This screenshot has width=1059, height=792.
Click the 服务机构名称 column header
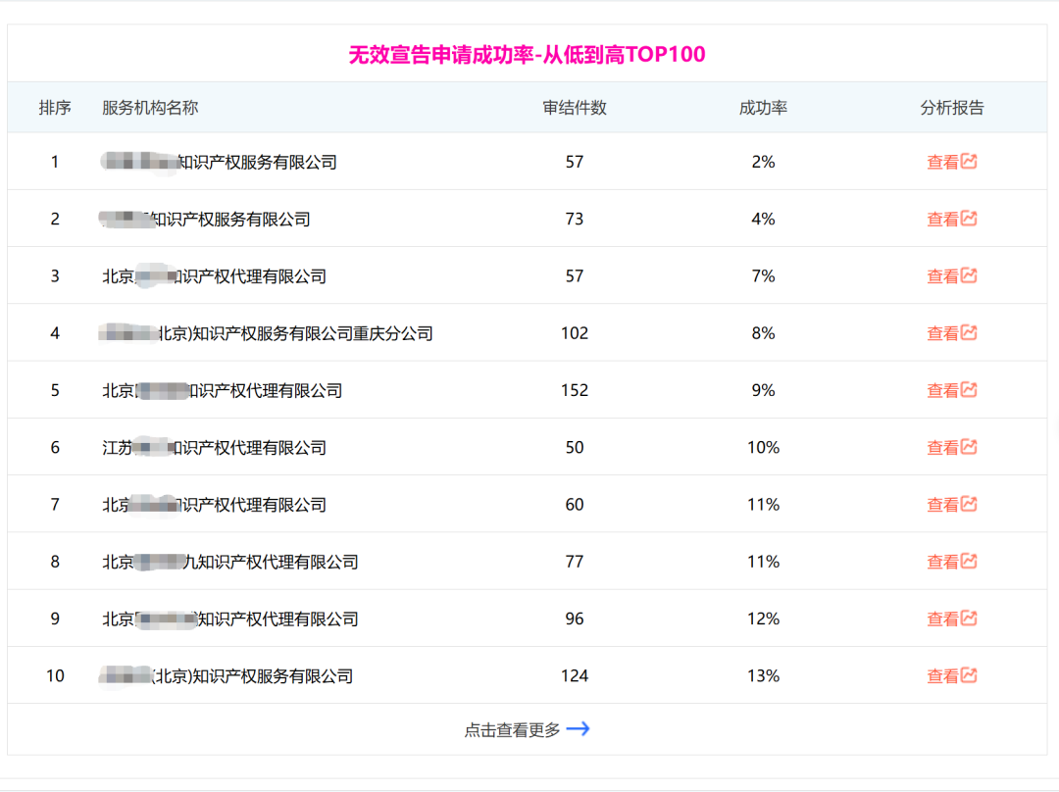tap(150, 108)
